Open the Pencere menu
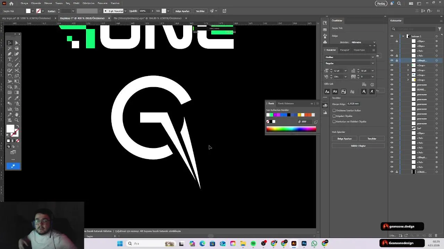The width and height of the screenshot is (444, 249). (102, 3)
